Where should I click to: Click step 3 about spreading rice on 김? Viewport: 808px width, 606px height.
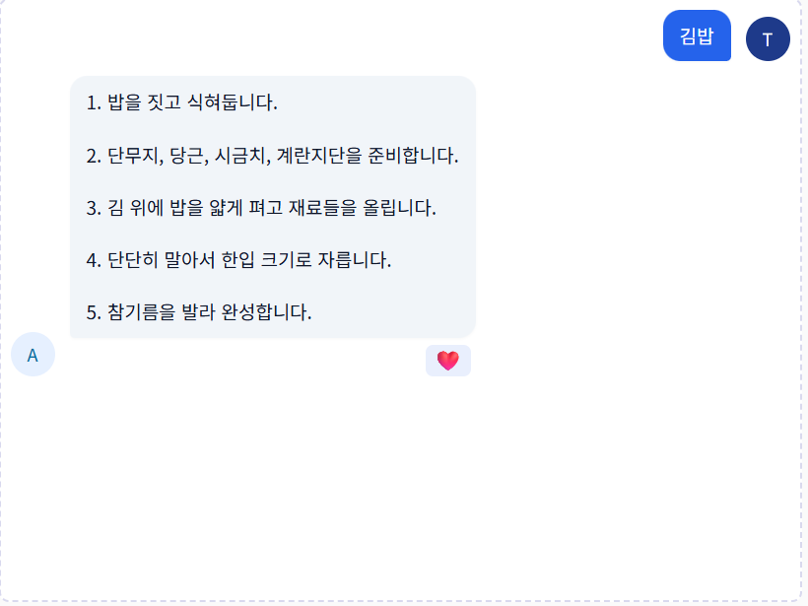261,208
